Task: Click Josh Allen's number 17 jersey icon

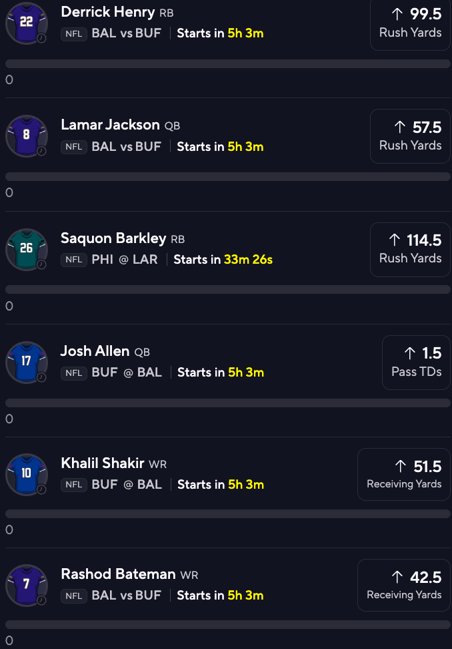Action: [27, 362]
